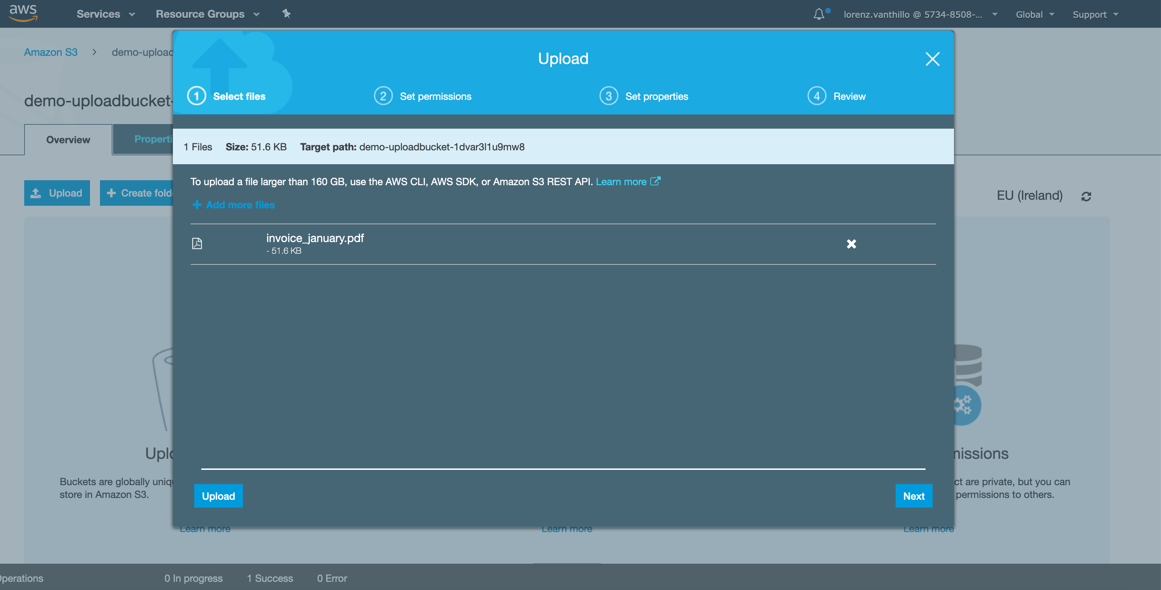Screen dimensions: 1161x590
Task: Open Learn more under the upload card
Action: click(x=205, y=529)
